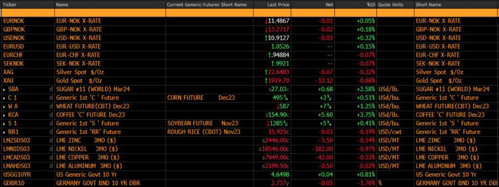The image size is (499, 187).
Task: Expand the S 1 soybean future row
Action: [4, 123]
